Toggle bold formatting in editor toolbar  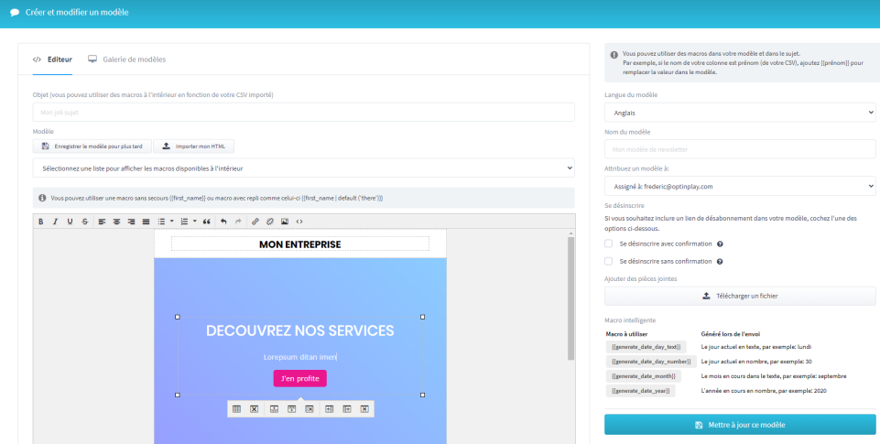[x=40, y=222]
